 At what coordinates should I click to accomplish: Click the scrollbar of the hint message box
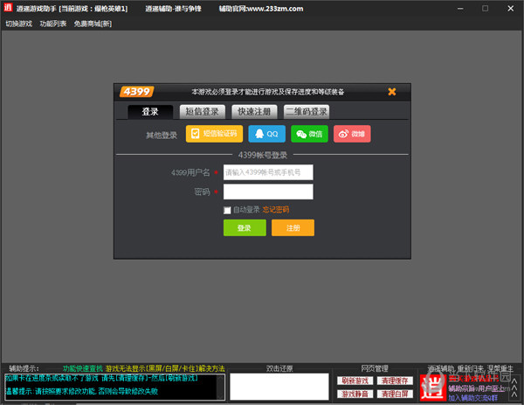point(221,388)
